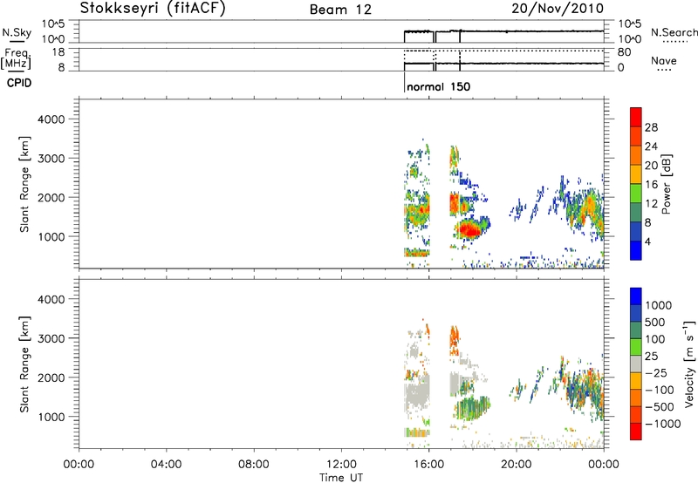The height and width of the screenshot is (483, 698).
Task: Select the Freq. [MHz] axis label
Action: pos(17,58)
